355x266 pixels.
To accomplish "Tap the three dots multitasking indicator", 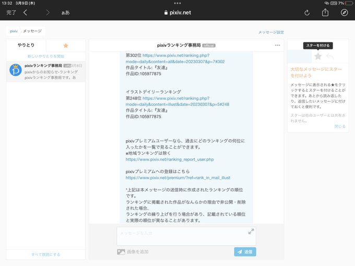I will pyautogui.click(x=177, y=3).
